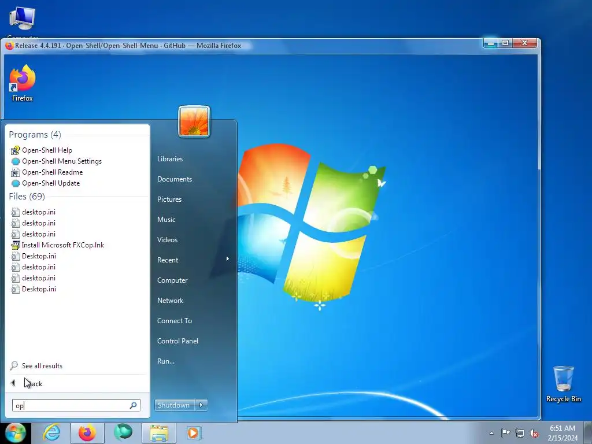The image size is (592, 444).
Task: Open Windows Explorer from taskbar
Action: (159, 432)
